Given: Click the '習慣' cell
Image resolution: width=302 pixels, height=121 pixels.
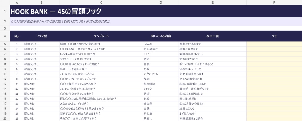Looking at the screenshot, I should point(161,64).
